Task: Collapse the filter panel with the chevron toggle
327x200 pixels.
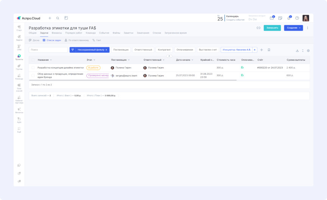Action: click(169, 56)
